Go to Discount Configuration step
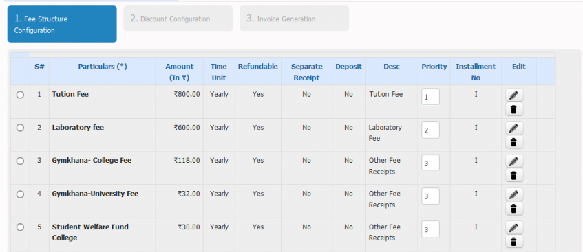This screenshot has width=583, height=252. pos(178,18)
